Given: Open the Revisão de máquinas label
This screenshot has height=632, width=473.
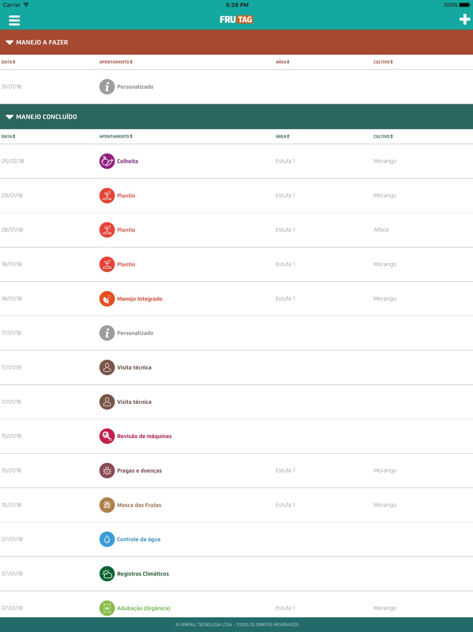Looking at the screenshot, I should (144, 436).
